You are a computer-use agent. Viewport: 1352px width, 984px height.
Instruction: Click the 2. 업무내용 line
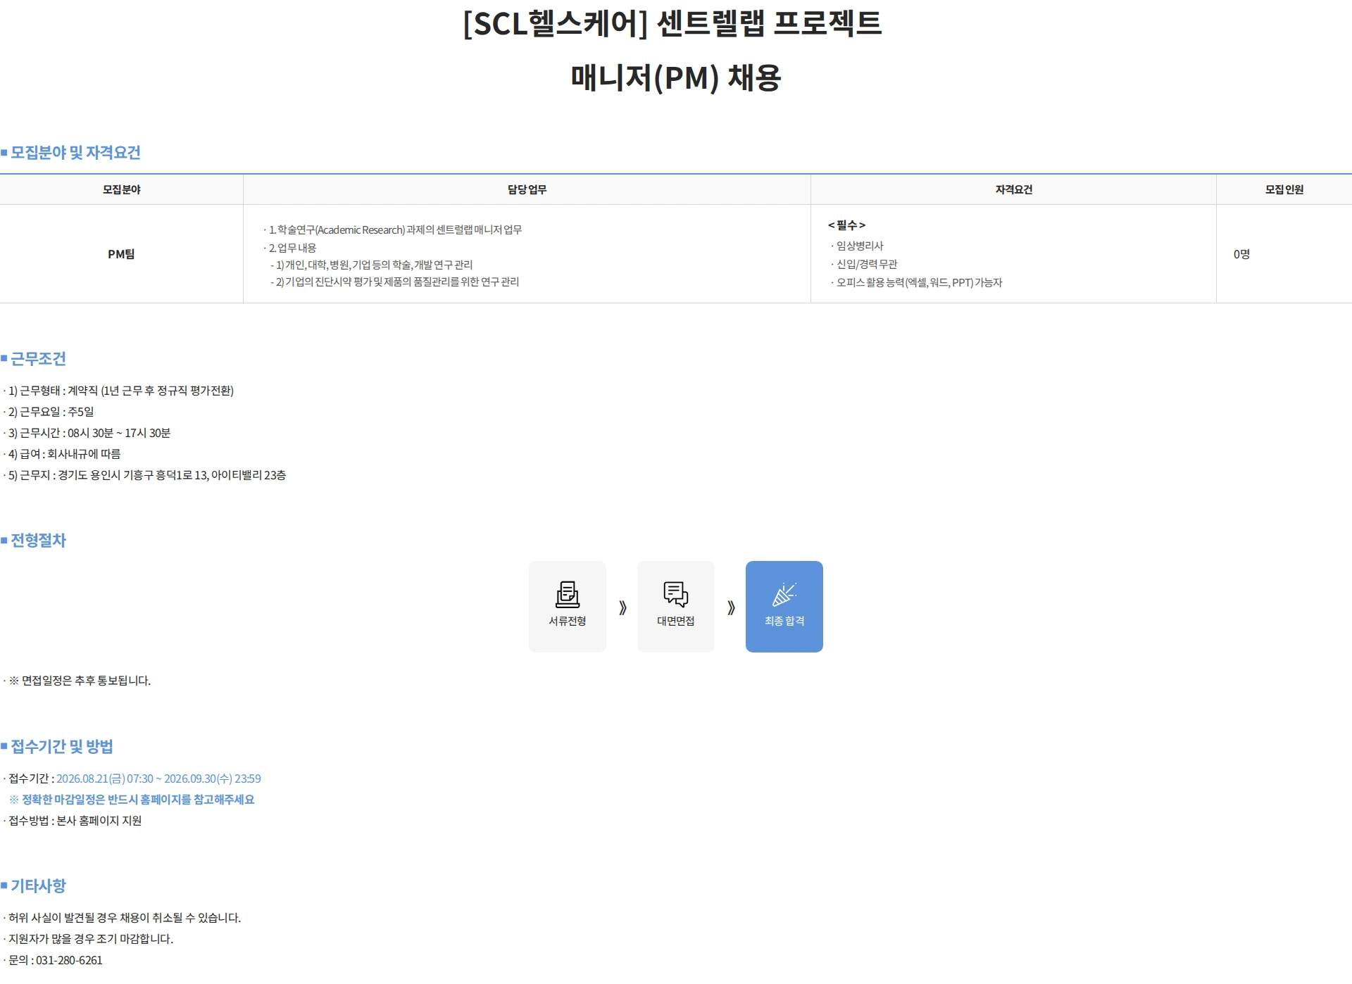click(290, 248)
